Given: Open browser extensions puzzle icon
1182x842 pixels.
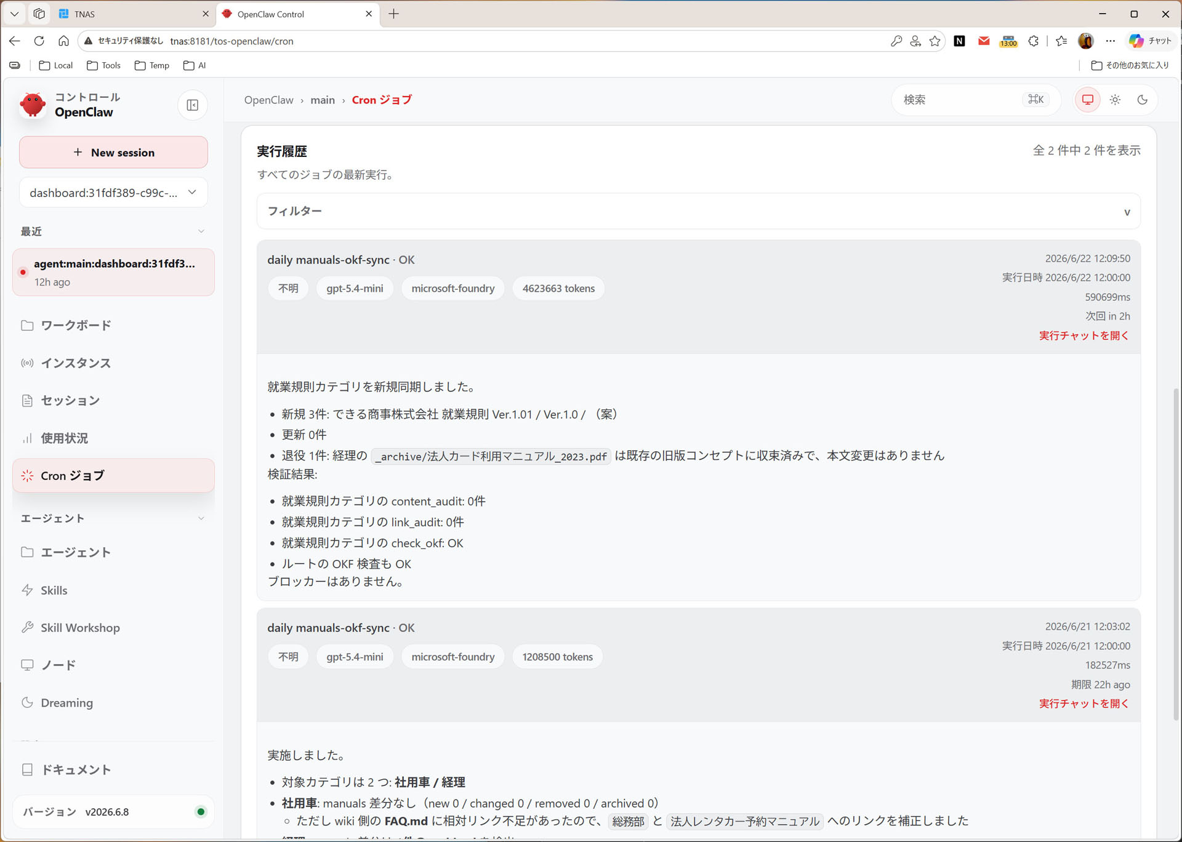Looking at the screenshot, I should pos(1034,41).
